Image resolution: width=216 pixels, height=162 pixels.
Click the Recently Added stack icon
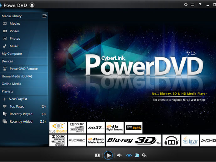click(5, 121)
